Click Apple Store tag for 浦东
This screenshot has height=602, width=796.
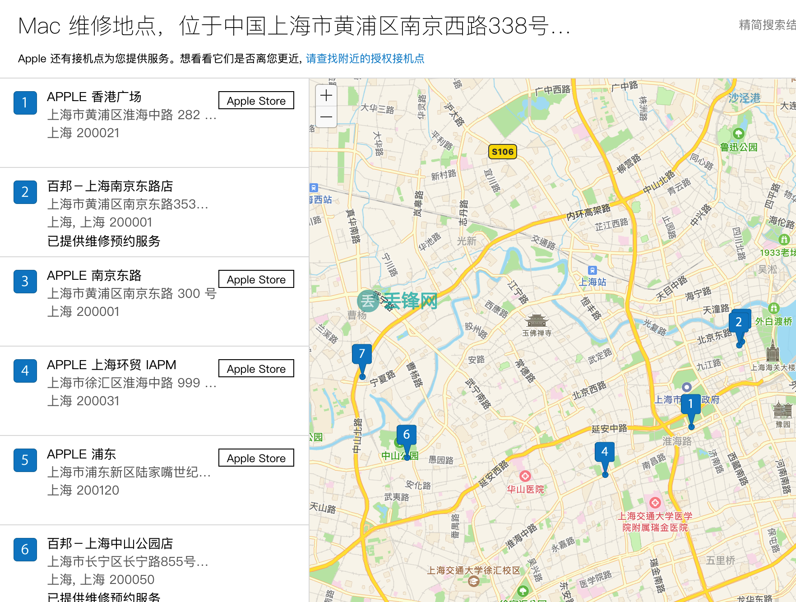(x=256, y=458)
